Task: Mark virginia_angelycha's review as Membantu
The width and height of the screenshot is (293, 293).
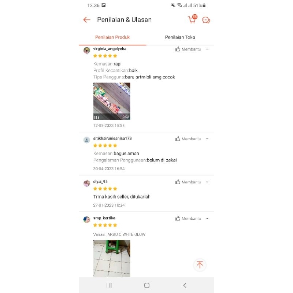Action: coord(188,49)
